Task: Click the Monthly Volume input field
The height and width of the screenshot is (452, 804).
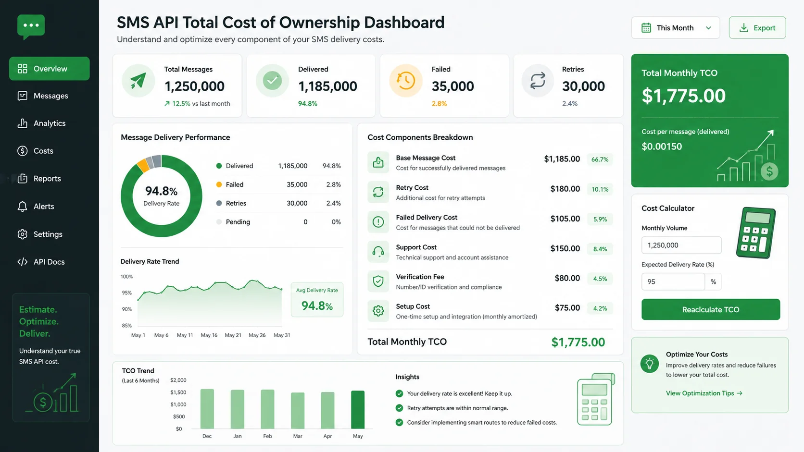Action: coord(681,245)
